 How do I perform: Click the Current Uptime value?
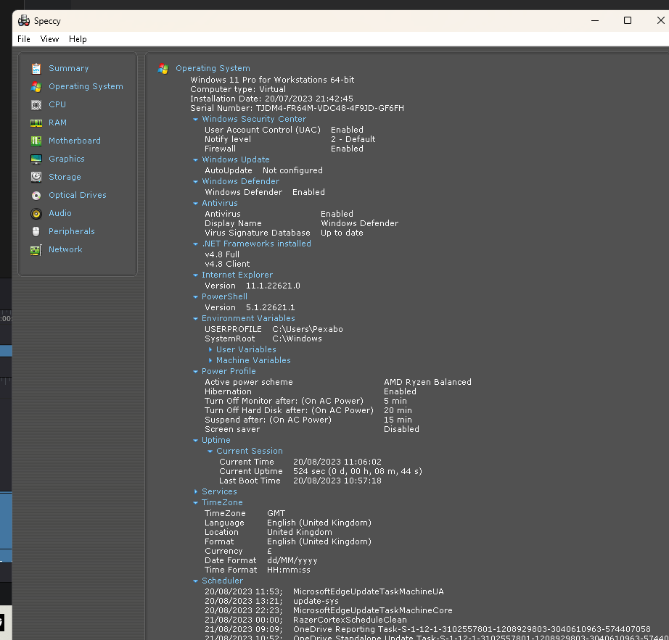tap(358, 471)
